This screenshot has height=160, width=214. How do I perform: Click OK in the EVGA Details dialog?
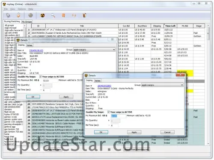coord(101,132)
